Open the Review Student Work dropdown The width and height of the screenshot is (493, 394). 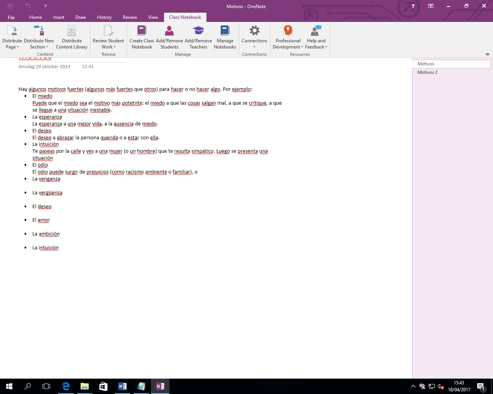click(x=109, y=47)
